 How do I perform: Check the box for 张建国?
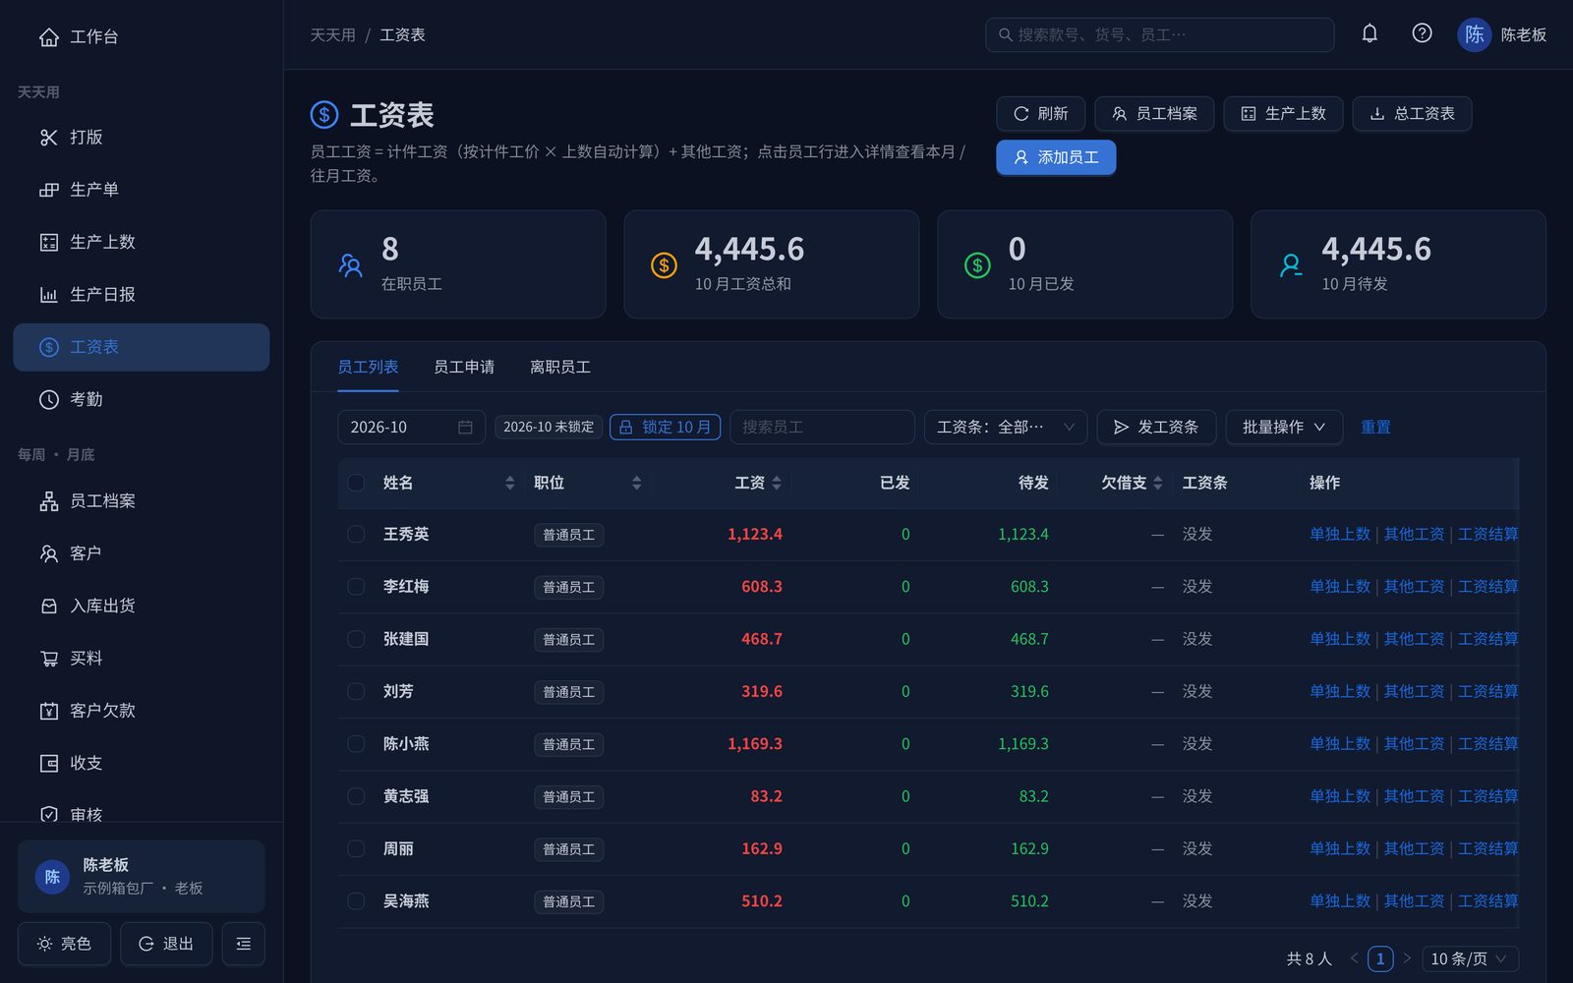(356, 639)
